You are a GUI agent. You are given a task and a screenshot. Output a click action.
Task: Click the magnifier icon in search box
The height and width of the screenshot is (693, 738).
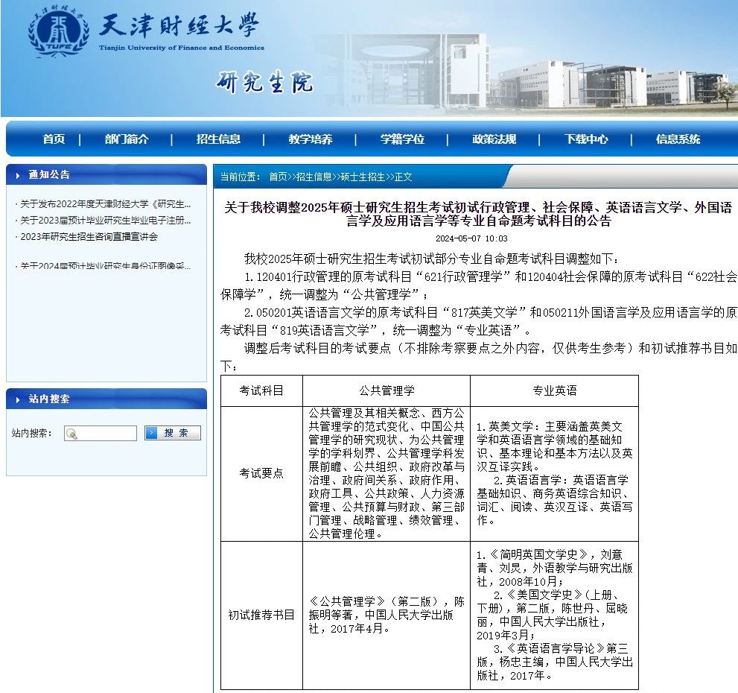(71, 434)
